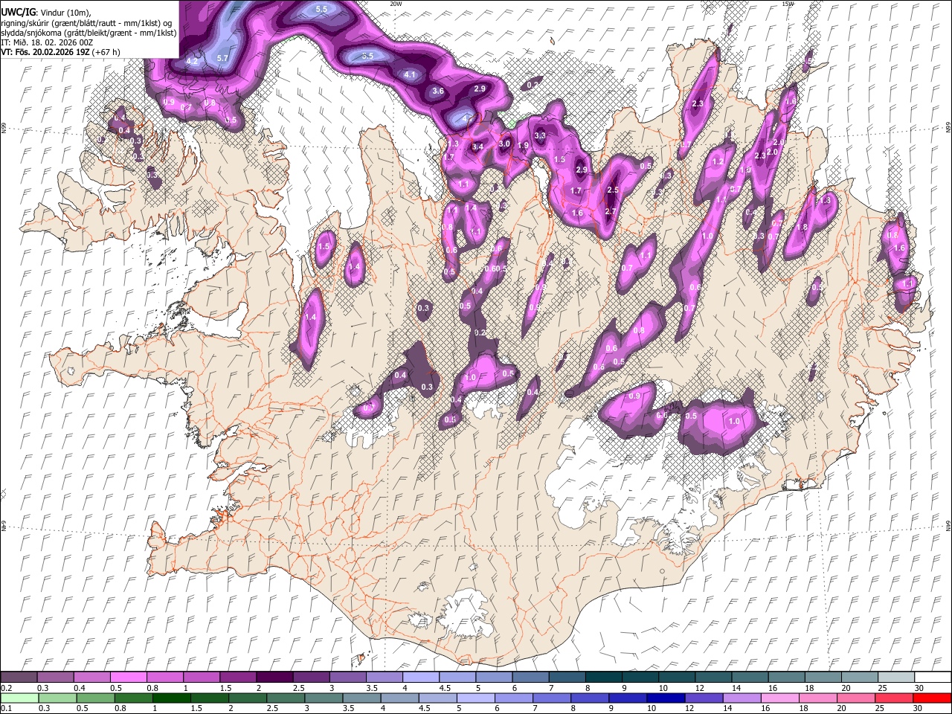Viewport: 952px width, 714px height.
Task: Click the 'UWC/IG: Vindur (10m)' title text
Action: pyautogui.click(x=46, y=12)
